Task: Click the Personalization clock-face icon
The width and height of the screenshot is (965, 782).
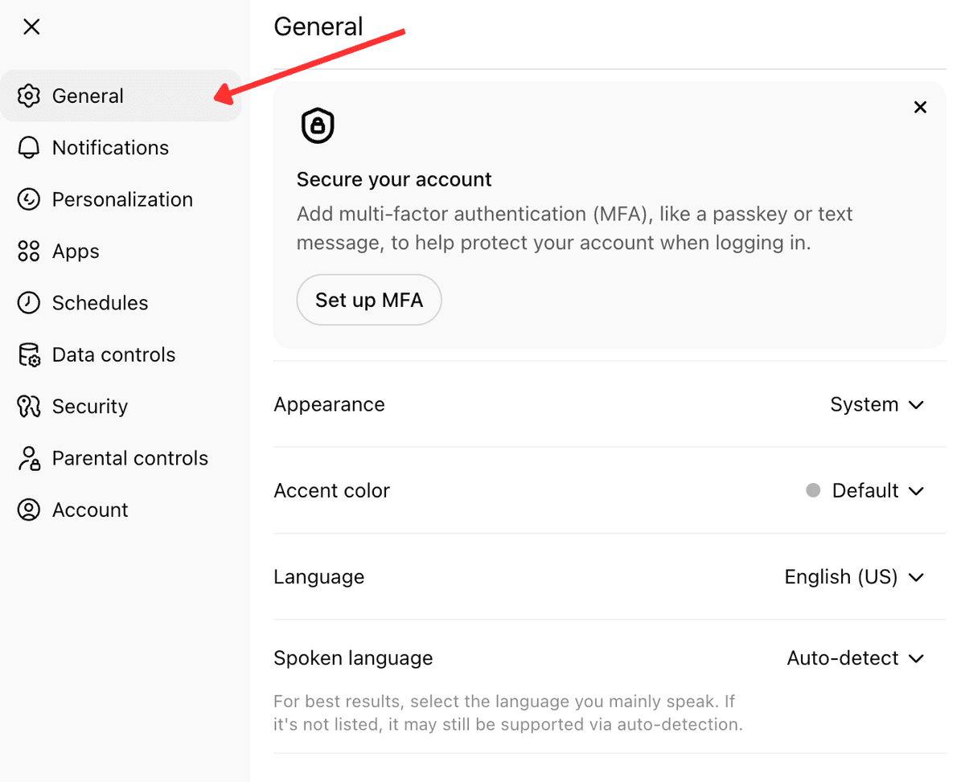Action: (x=29, y=199)
